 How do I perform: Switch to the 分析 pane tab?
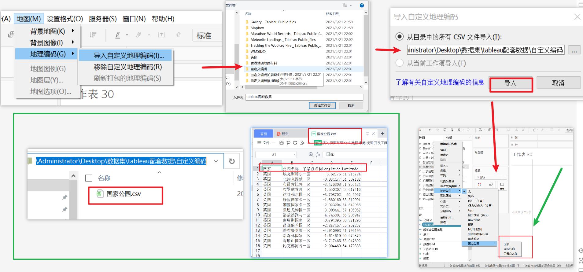click(x=449, y=138)
